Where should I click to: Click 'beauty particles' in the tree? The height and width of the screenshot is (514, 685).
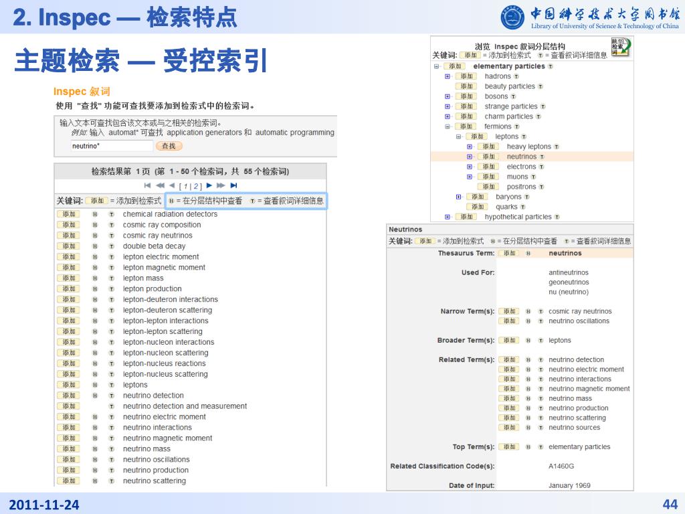point(510,86)
